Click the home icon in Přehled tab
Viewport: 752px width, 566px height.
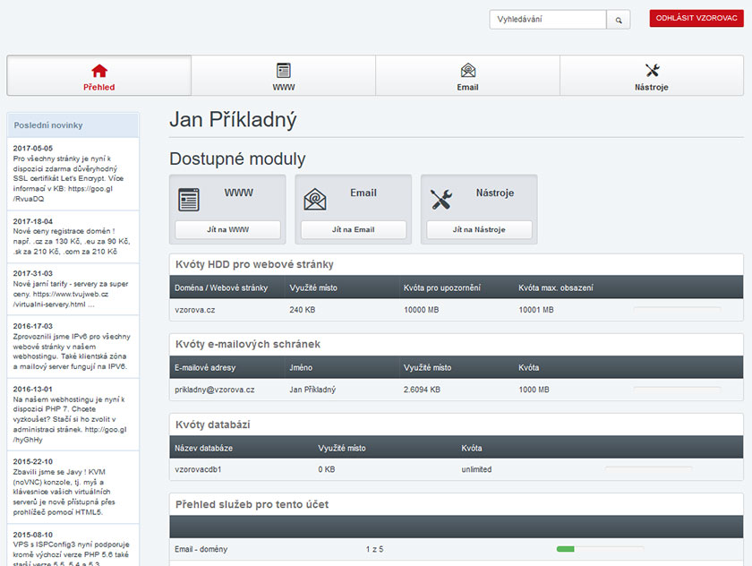click(x=99, y=70)
